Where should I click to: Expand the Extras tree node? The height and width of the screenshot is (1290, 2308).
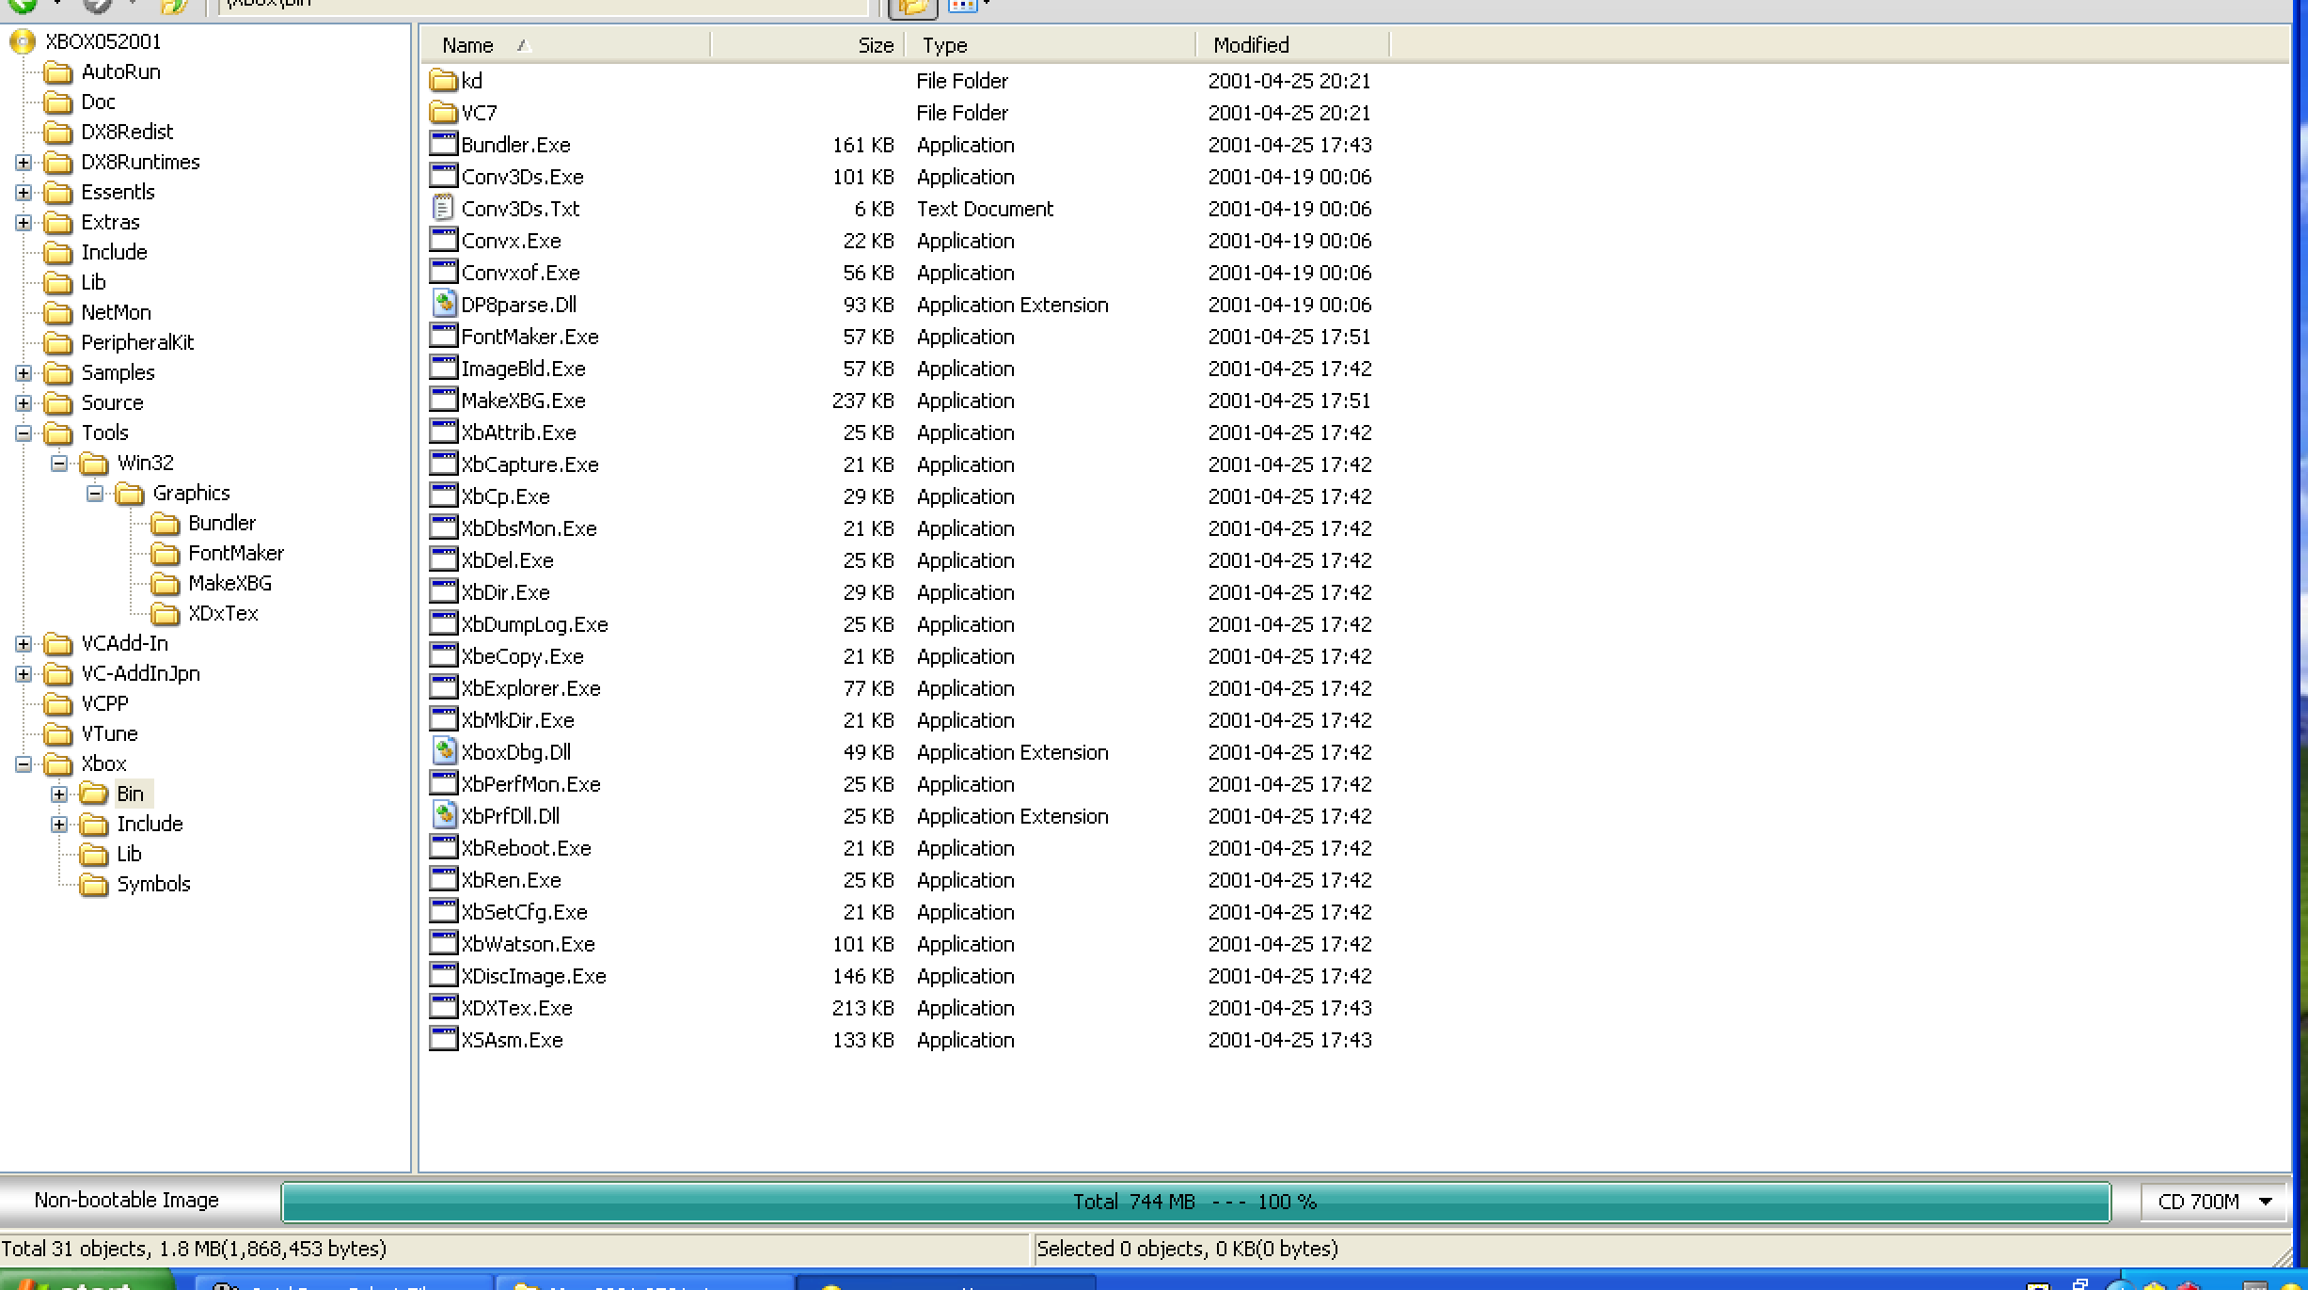24,223
